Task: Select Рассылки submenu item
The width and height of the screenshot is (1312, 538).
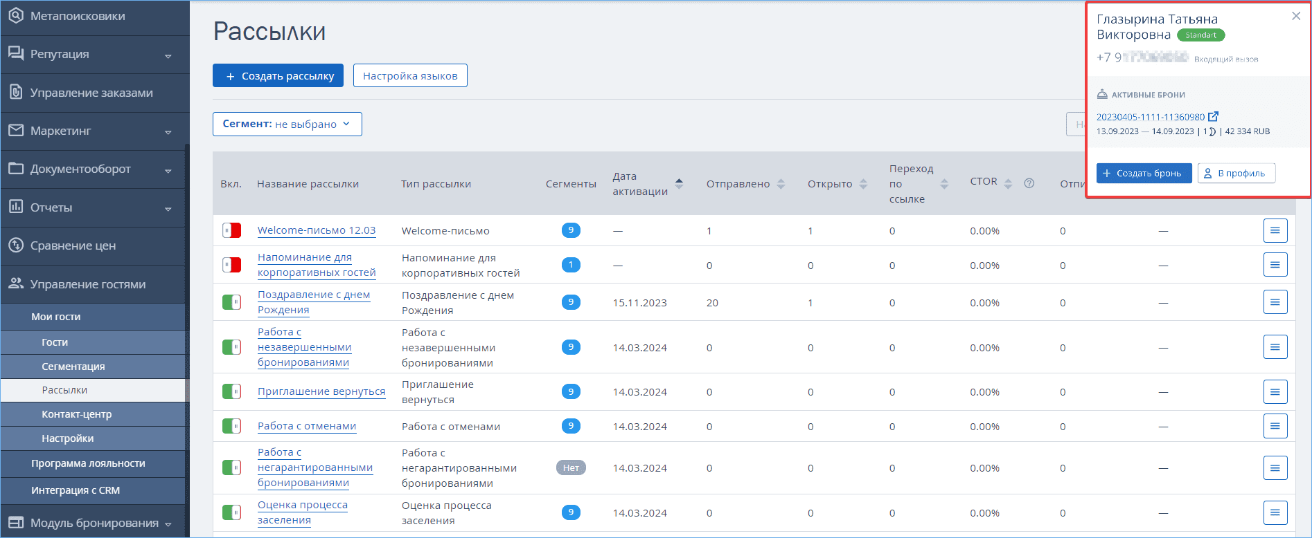Action: tap(93, 390)
